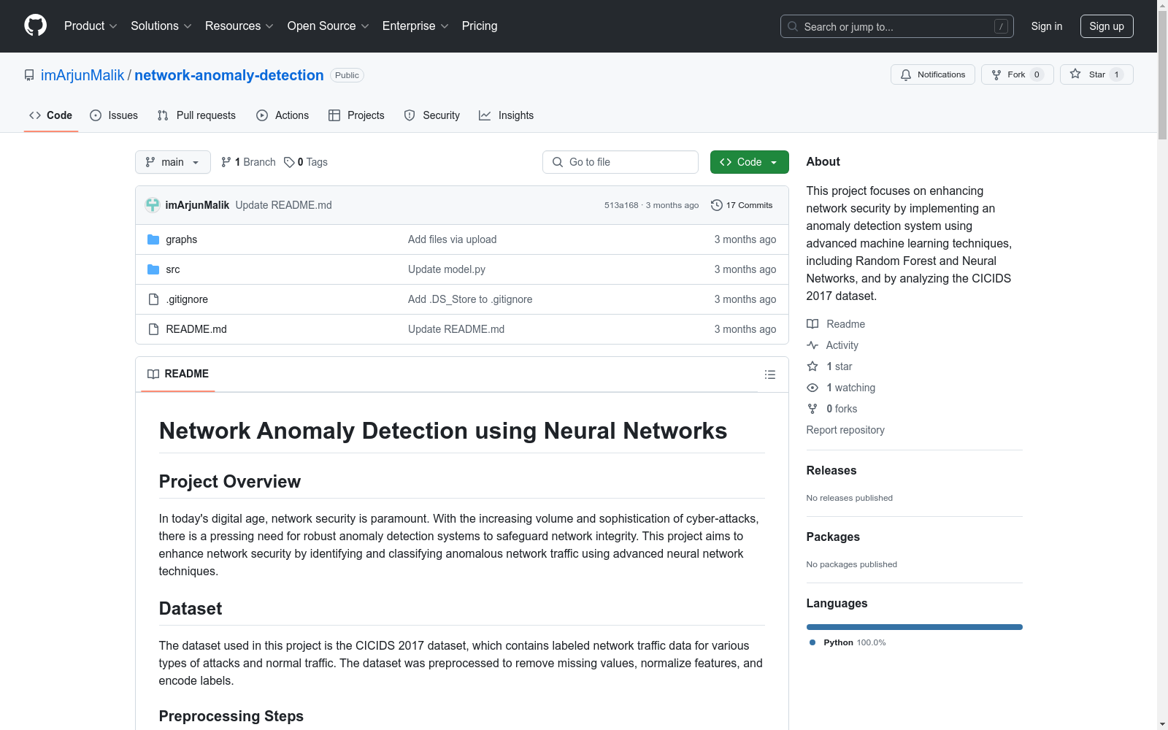Open the 513a168 commit hash
Viewport: 1168px width, 730px height.
pyautogui.click(x=621, y=205)
